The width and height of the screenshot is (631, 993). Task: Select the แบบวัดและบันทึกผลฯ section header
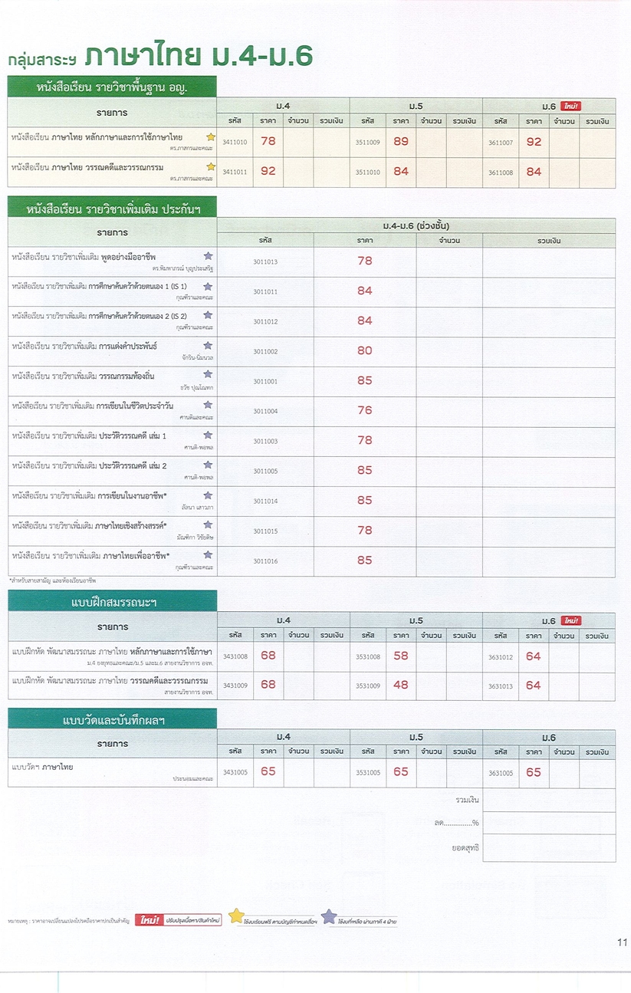point(112,720)
